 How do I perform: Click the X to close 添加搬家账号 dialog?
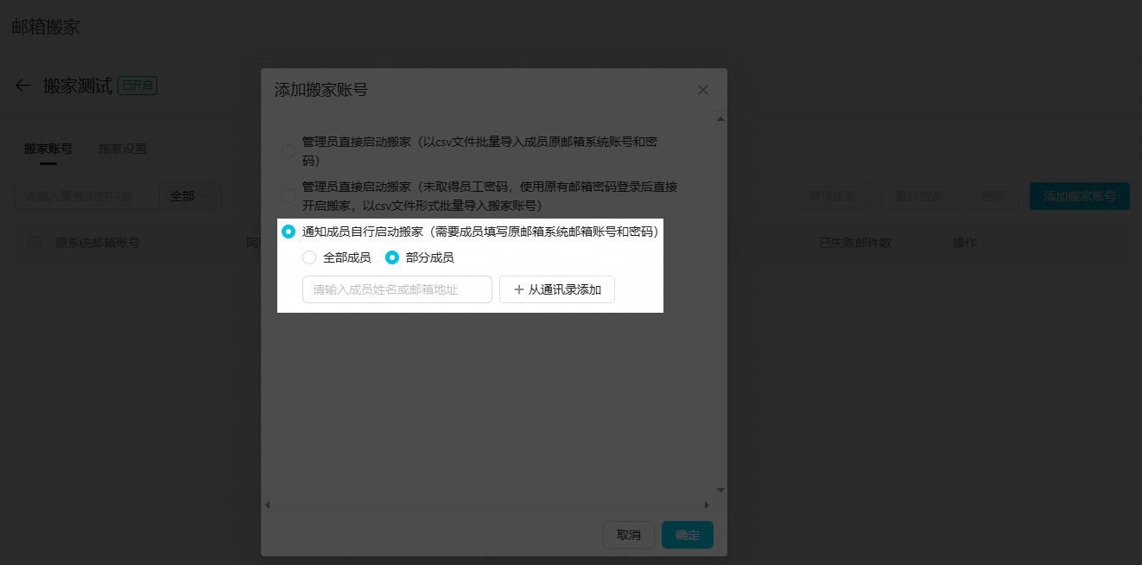click(702, 89)
